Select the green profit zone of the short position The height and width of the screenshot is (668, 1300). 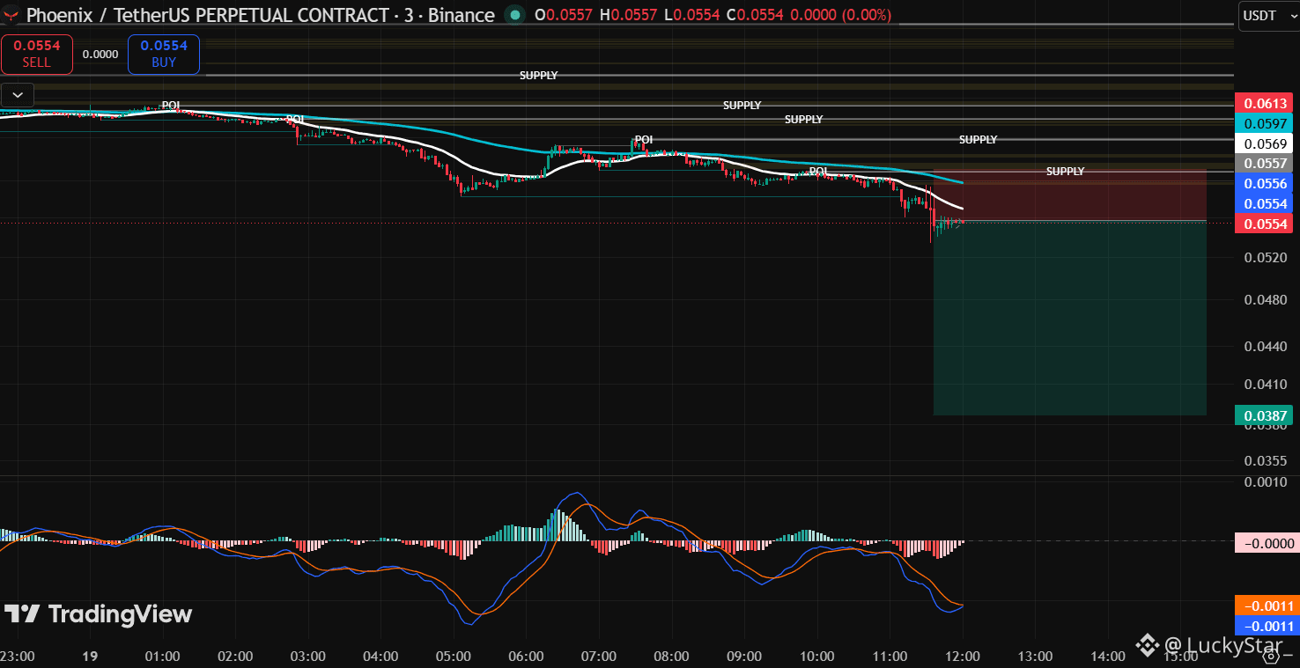coord(1070,318)
